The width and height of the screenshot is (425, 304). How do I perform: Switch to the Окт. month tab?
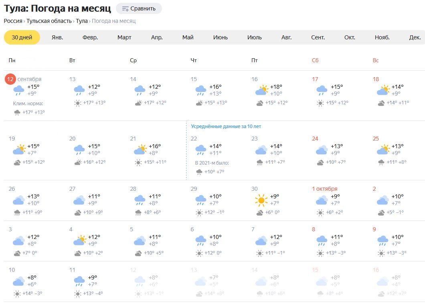[x=350, y=37]
